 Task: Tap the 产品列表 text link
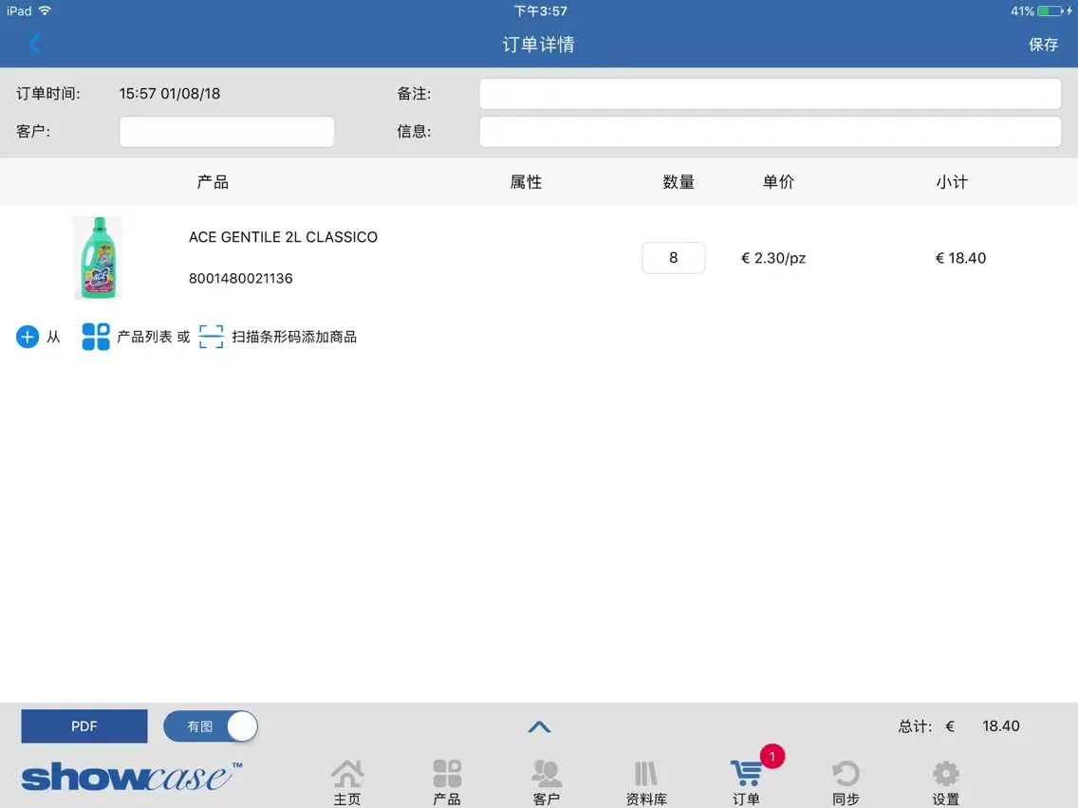pos(144,337)
